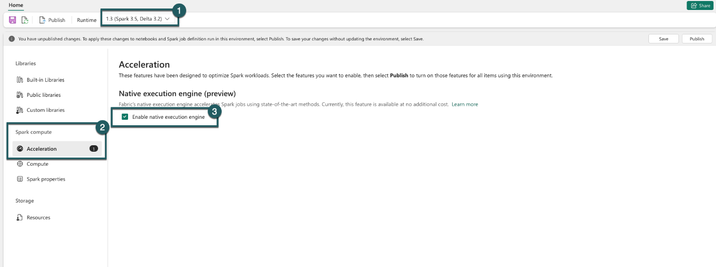Click the info icon in unpublished changes banner
716x267 pixels.
coord(12,39)
